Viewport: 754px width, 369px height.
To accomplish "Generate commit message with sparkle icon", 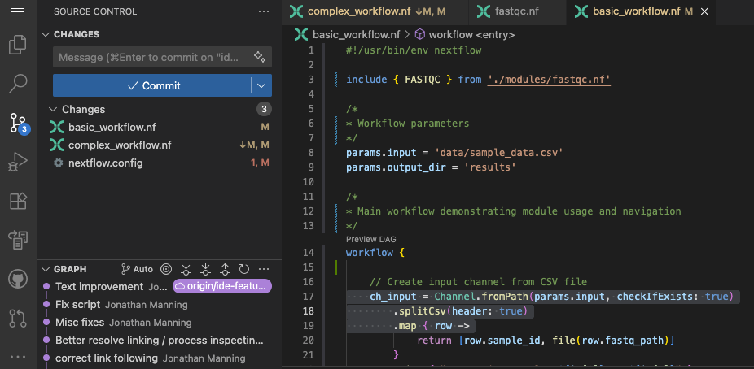I will 260,57.
